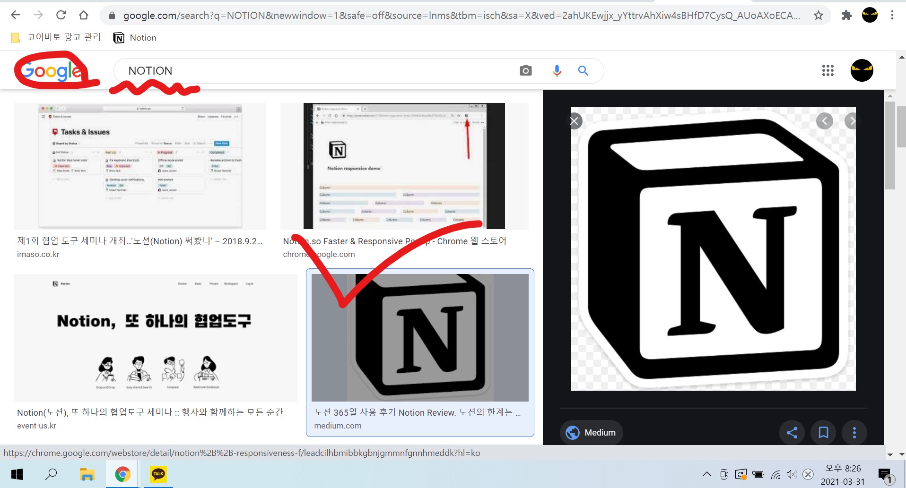The image size is (906, 488).
Task: Search by image with the camera icon
Action: pos(525,71)
